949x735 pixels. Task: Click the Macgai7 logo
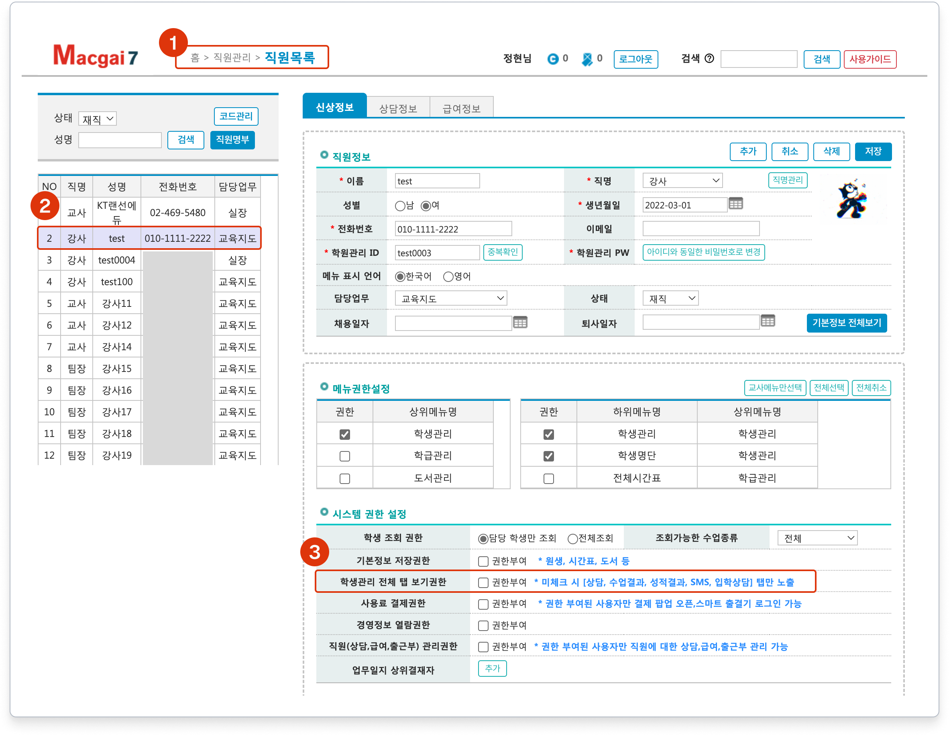(95, 56)
